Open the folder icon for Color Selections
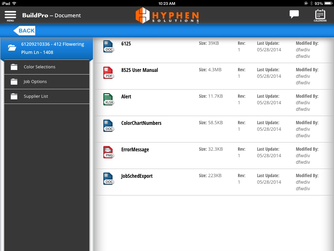334x251 pixels. pyautogui.click(x=13, y=67)
